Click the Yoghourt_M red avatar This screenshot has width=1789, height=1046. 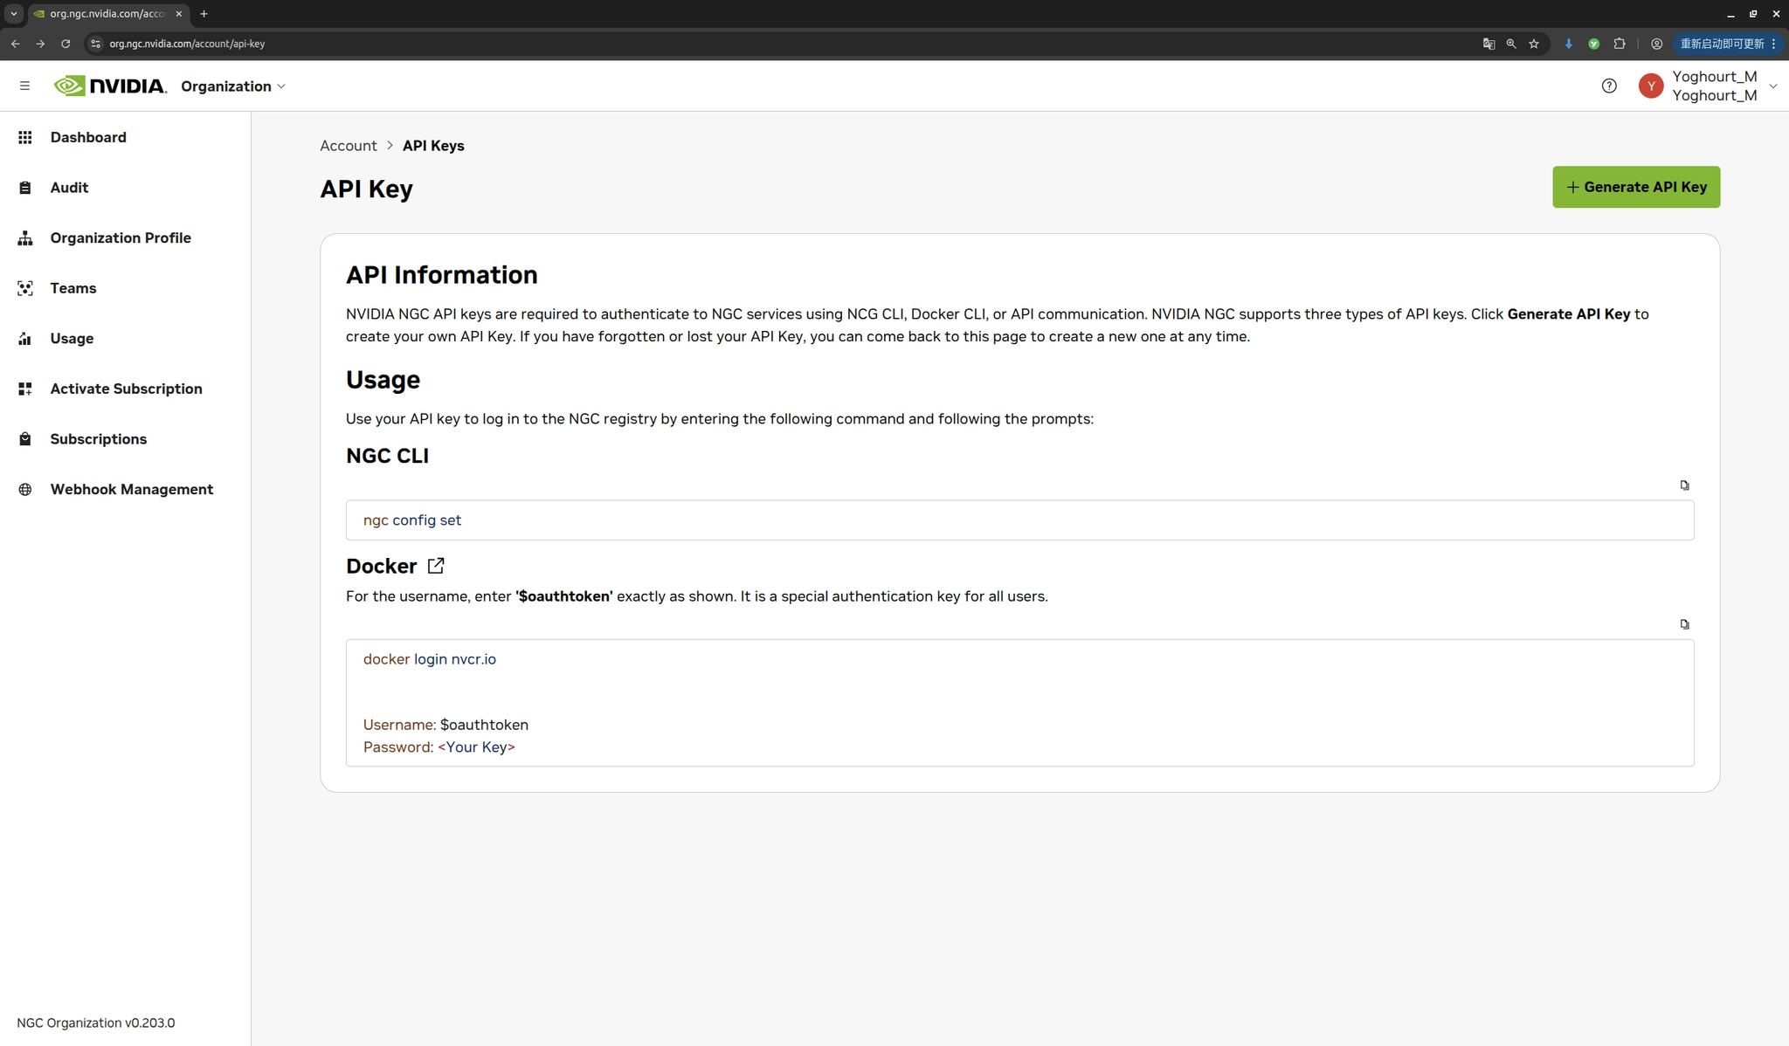pos(1650,86)
